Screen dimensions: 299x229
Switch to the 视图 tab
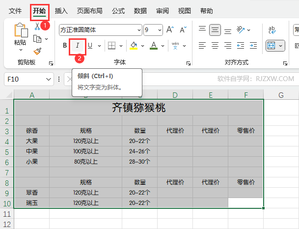[185, 11]
